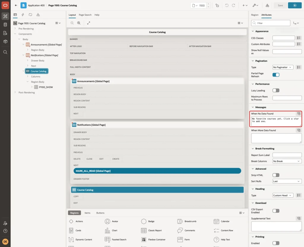Open the SQL Workshop database icon in sidebar
Viewport: 304px width, 247px height.
pos(5,25)
